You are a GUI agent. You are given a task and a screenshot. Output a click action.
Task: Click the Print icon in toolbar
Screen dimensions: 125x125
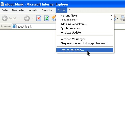tap(123, 18)
